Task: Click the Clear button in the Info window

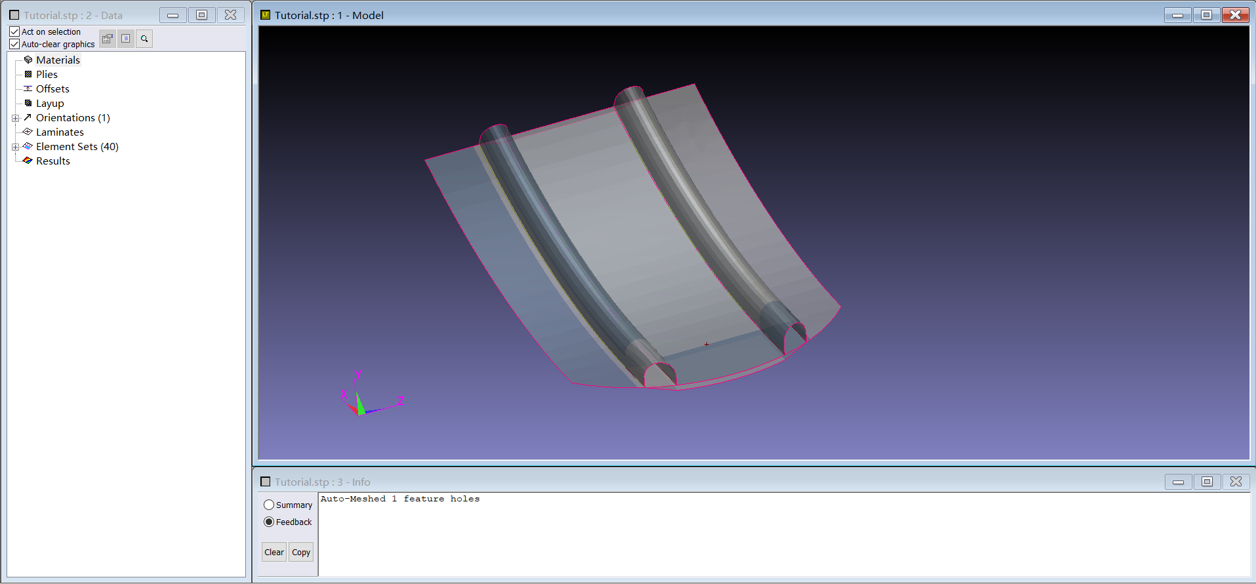Action: coord(274,552)
